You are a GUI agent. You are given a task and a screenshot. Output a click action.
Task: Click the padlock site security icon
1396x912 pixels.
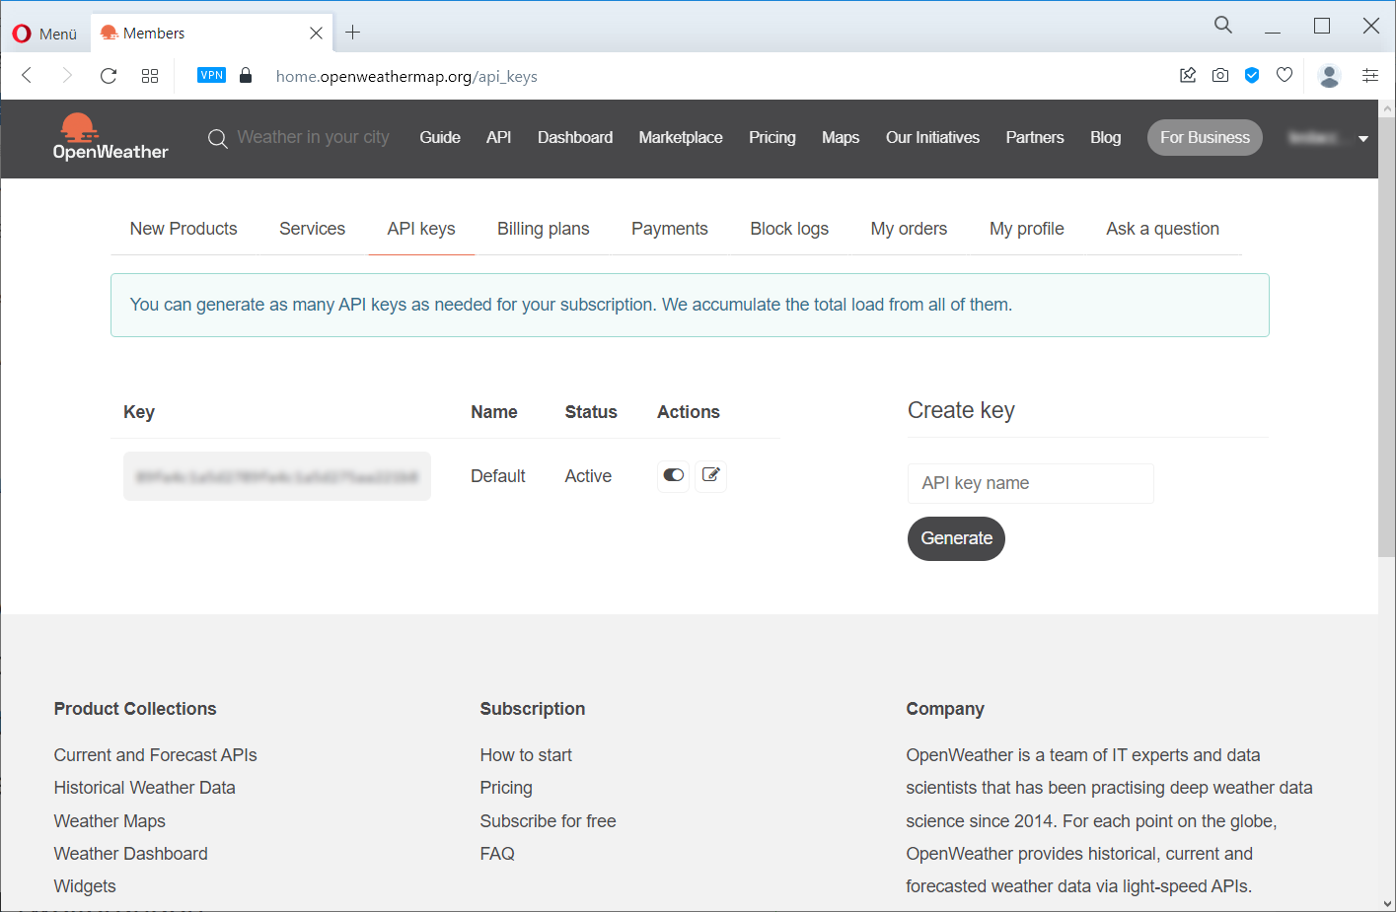[x=246, y=75]
